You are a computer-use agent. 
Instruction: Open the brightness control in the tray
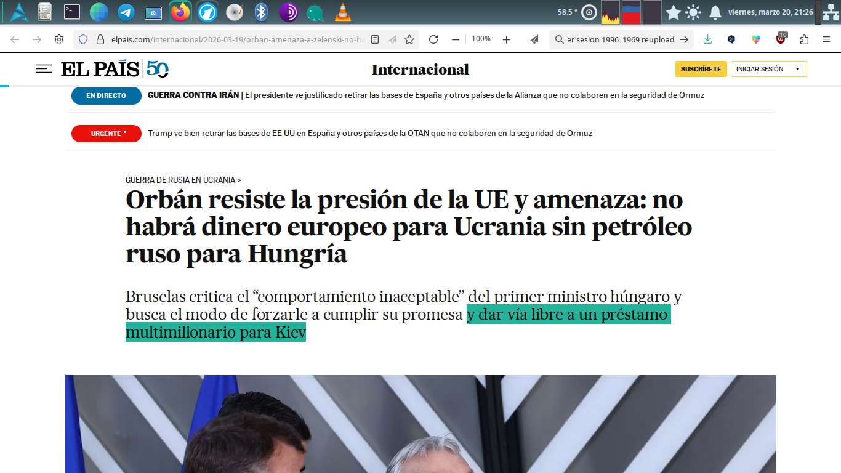point(693,12)
